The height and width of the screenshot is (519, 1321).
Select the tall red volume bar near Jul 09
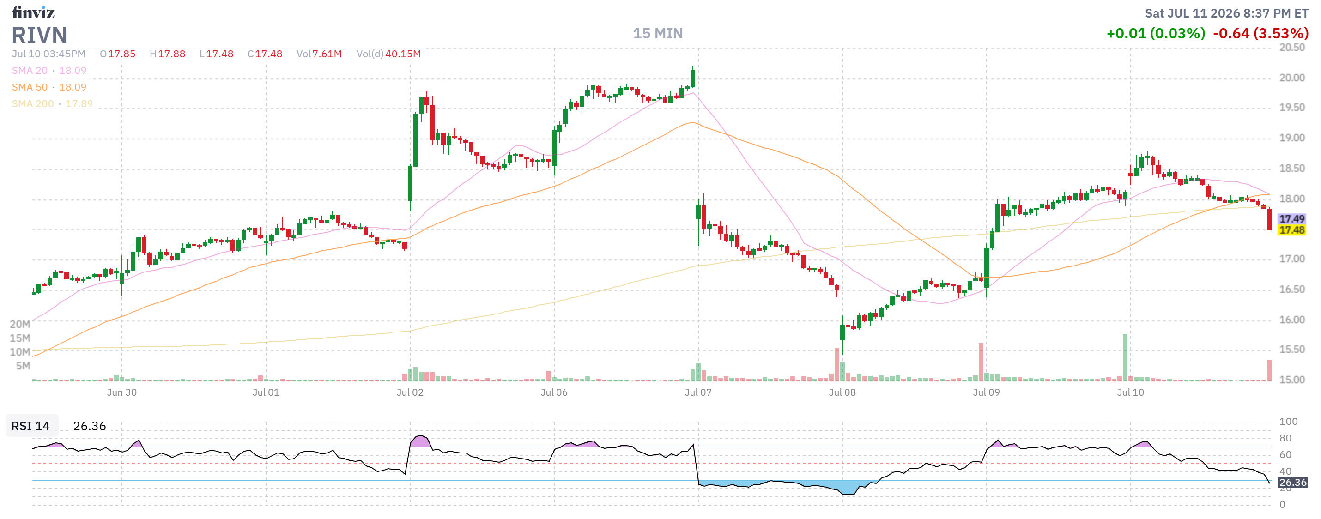point(981,362)
